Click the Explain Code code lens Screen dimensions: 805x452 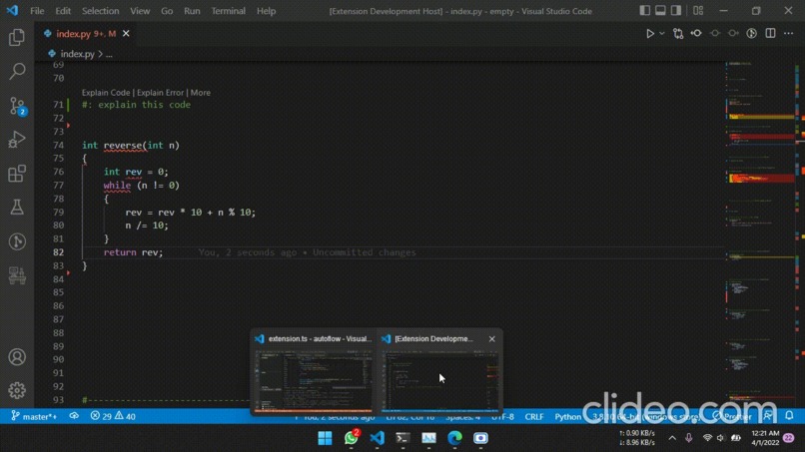106,93
